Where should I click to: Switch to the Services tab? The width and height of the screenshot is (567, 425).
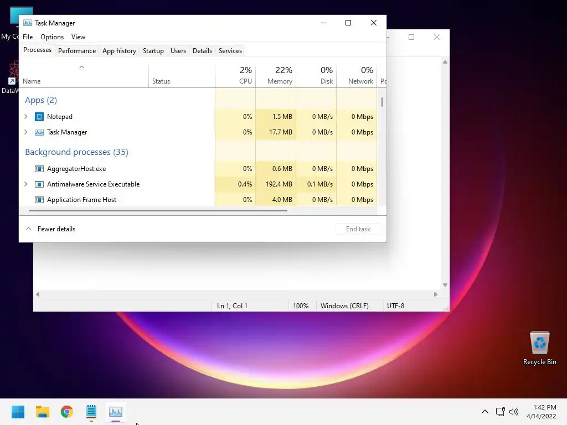point(230,51)
